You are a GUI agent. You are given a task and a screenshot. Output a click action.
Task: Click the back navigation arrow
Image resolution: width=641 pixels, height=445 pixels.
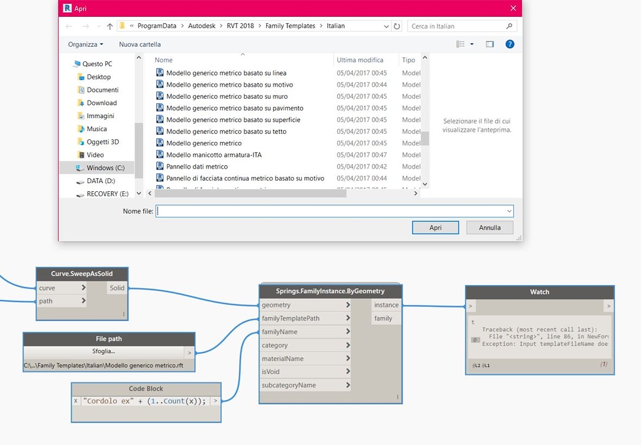(x=69, y=26)
